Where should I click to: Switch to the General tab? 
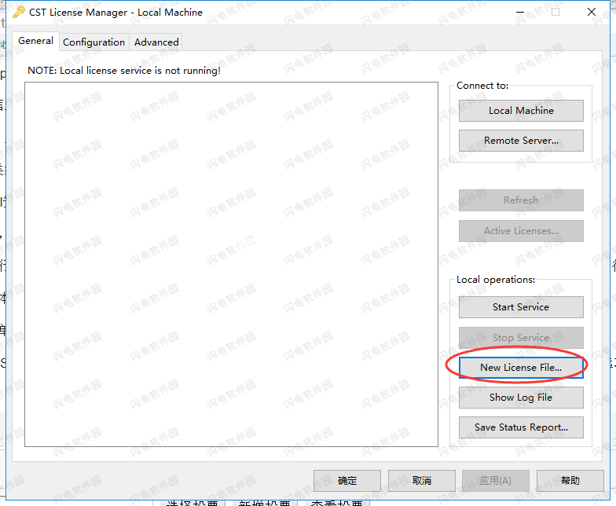tap(36, 41)
